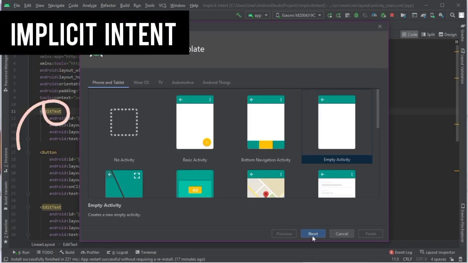Toggle the Structure side panel
This screenshot has height=263, width=468.
click(x=5, y=160)
